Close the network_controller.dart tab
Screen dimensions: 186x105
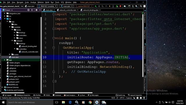point(78,10)
